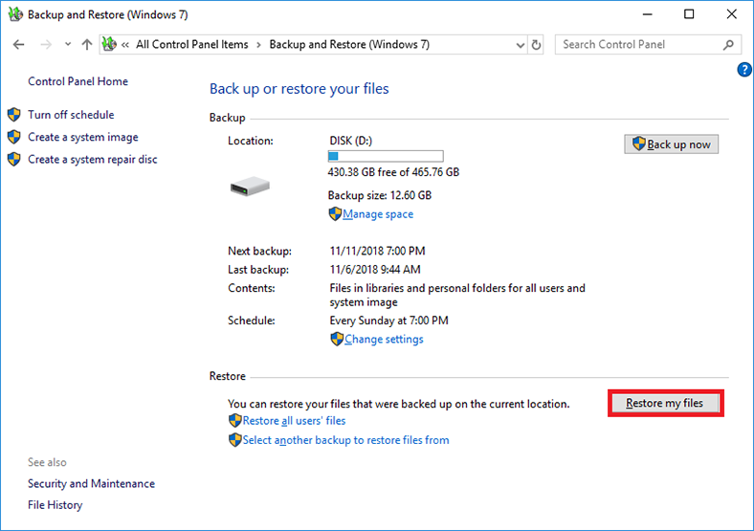754x531 pixels.
Task: Open Security and Maintenance
Action: pos(91,484)
